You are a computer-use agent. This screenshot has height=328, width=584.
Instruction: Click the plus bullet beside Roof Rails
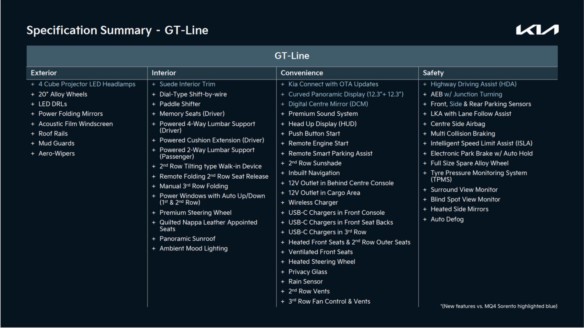point(32,134)
